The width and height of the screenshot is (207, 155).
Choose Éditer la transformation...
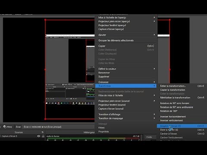click(x=182, y=86)
